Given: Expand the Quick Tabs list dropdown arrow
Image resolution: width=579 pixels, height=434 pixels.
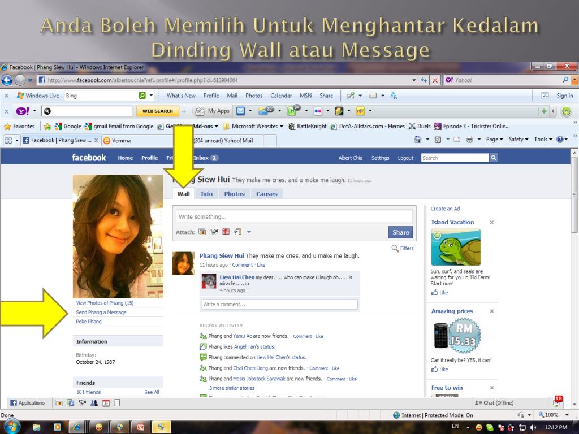Looking at the screenshot, I should pos(17,140).
